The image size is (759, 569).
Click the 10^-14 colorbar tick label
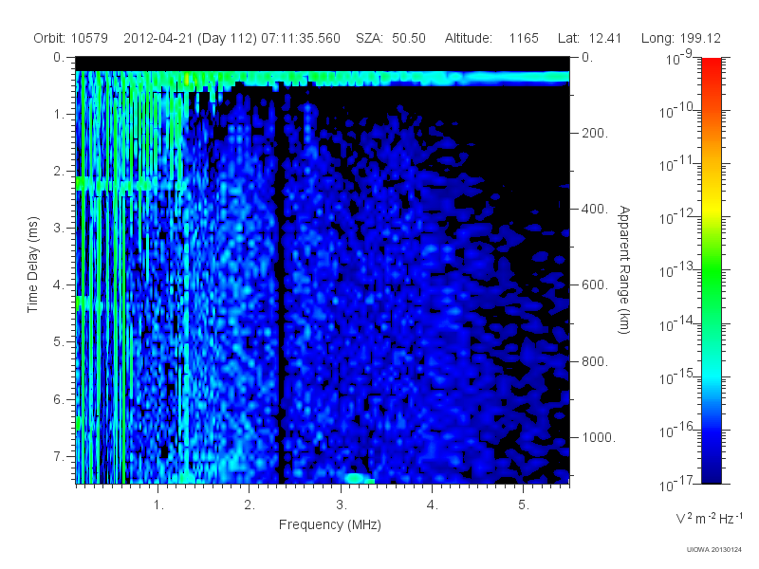[677, 324]
